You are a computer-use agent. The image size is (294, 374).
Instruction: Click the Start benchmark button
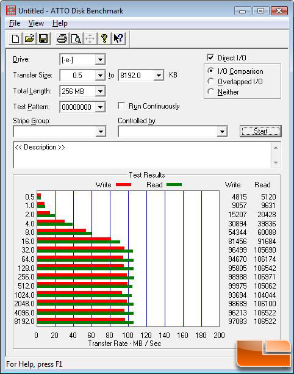point(260,131)
